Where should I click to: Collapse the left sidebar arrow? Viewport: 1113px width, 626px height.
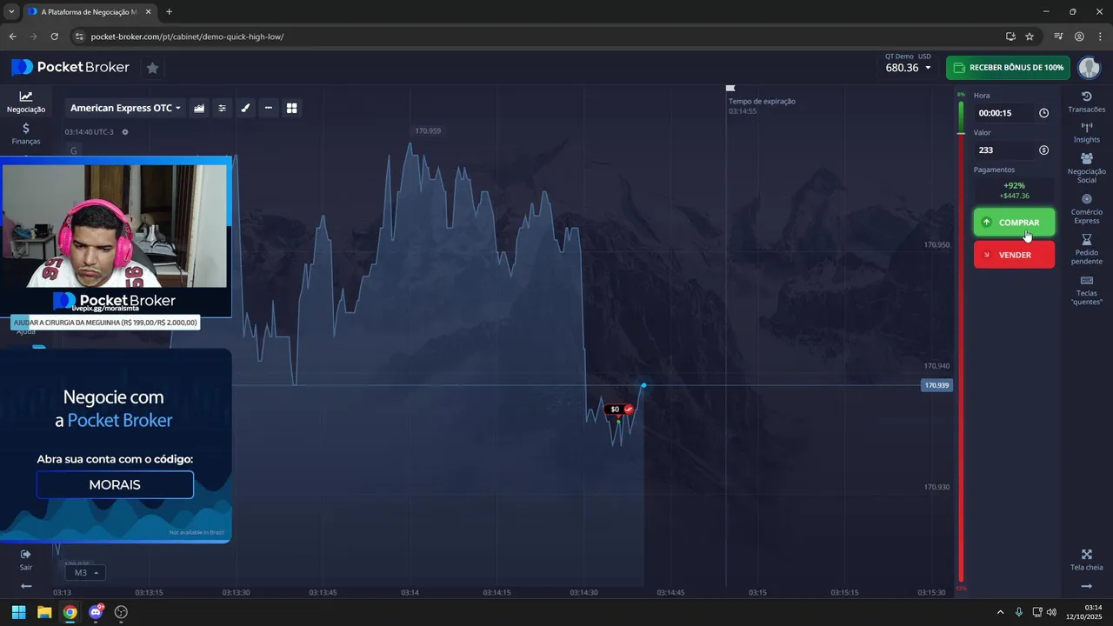pos(26,586)
